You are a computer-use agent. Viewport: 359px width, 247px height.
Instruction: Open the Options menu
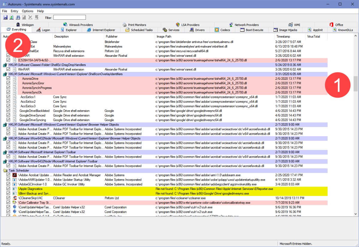coord(28,11)
